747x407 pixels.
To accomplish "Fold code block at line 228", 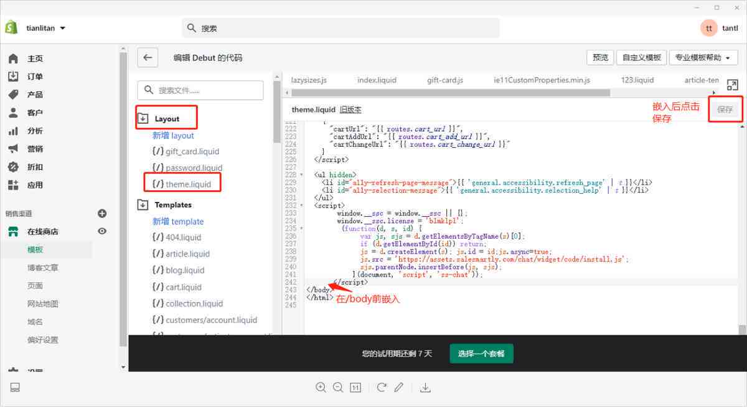I will click(x=302, y=175).
